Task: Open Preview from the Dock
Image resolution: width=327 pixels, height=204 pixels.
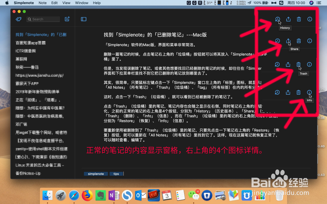Action: [220, 196]
